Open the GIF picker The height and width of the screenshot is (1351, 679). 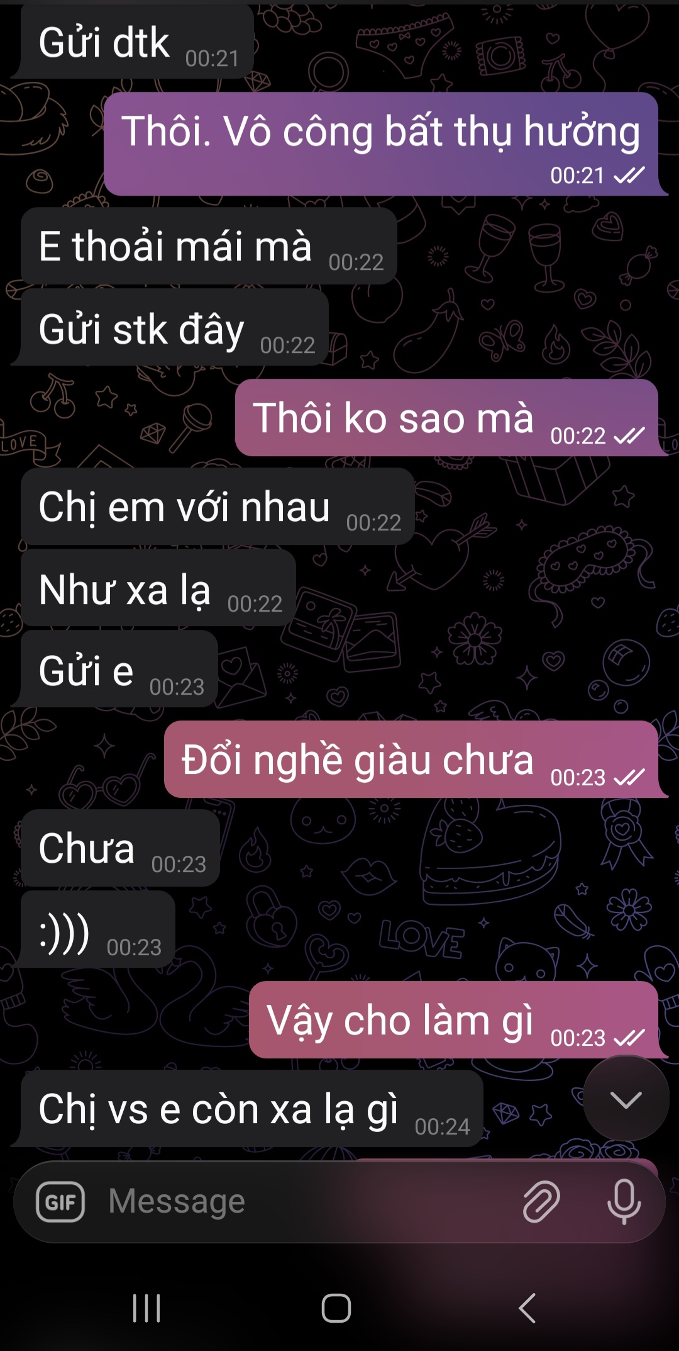60,1202
